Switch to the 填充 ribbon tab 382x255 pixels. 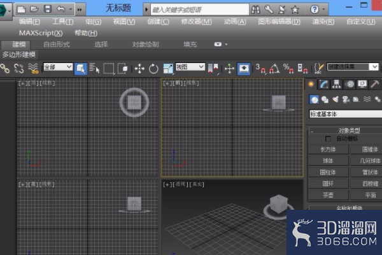tap(190, 45)
